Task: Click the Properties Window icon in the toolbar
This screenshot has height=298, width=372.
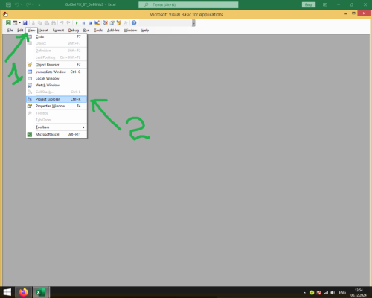Action: click(112, 23)
